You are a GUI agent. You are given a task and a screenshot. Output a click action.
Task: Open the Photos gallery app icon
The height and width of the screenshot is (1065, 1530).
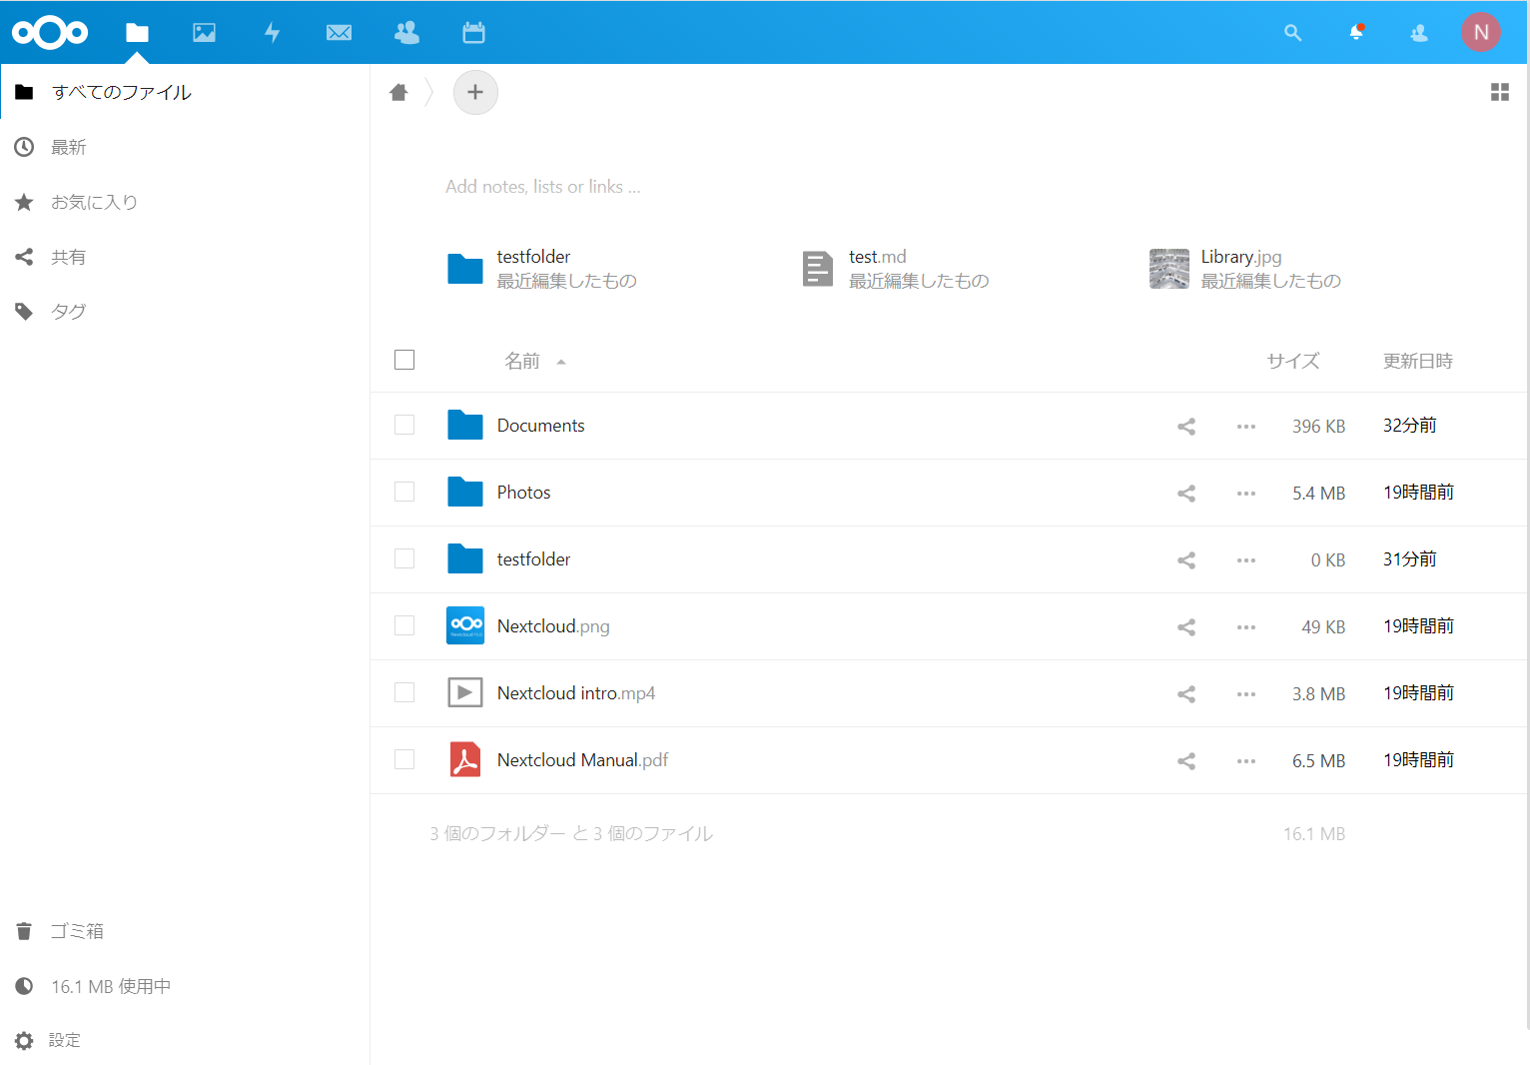[x=205, y=33]
